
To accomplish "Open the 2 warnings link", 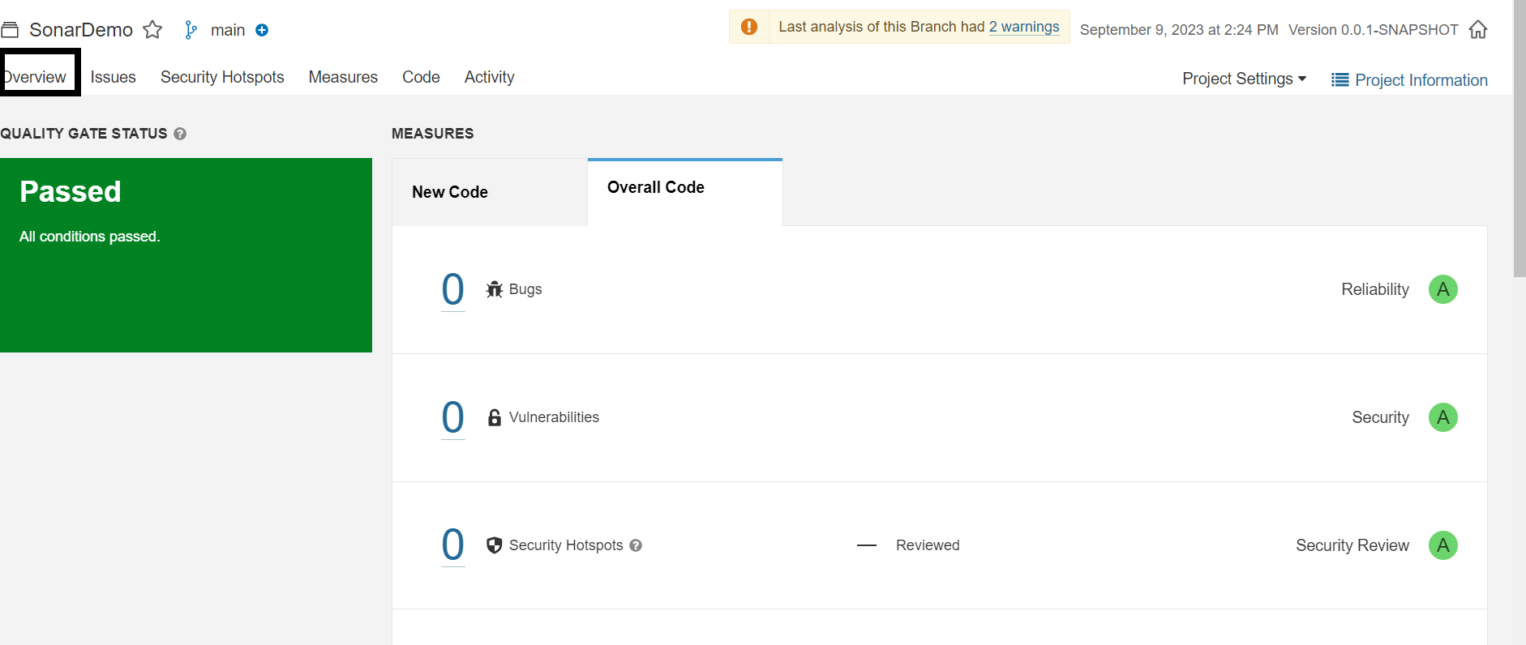I will (x=1024, y=27).
